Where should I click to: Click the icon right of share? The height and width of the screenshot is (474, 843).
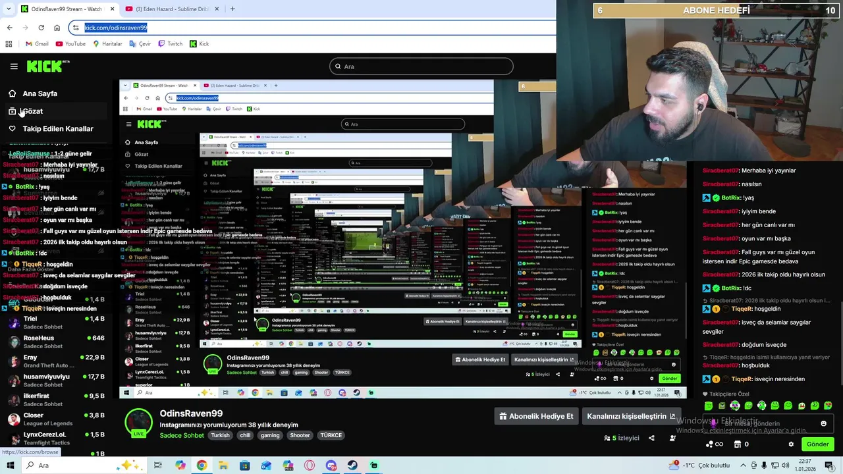tap(672, 438)
